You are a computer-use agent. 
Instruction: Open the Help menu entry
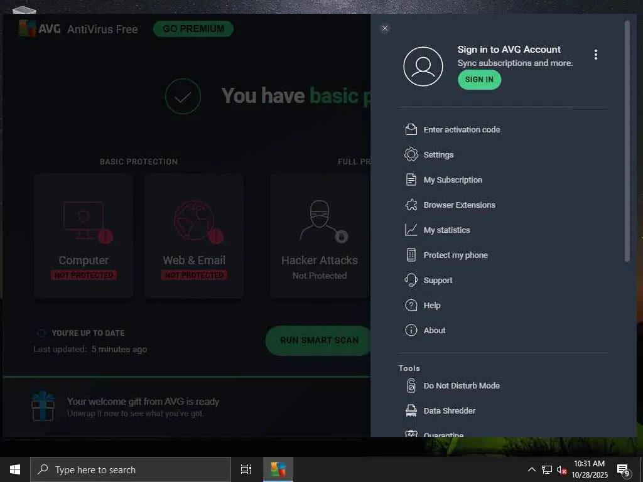click(x=432, y=306)
